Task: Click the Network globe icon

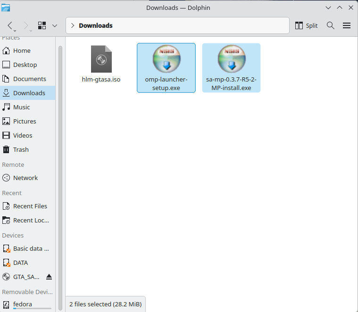Action: 6,178
